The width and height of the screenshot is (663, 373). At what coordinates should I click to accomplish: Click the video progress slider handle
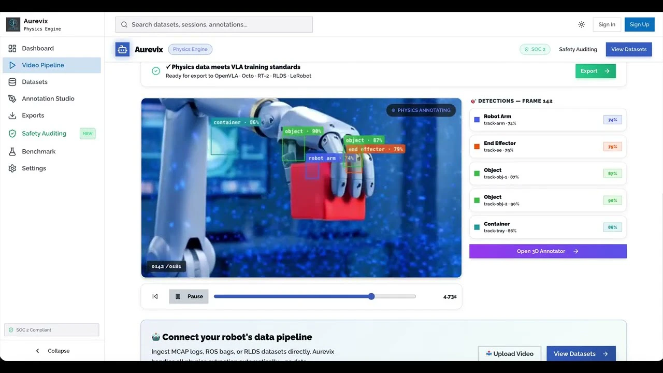pos(371,296)
